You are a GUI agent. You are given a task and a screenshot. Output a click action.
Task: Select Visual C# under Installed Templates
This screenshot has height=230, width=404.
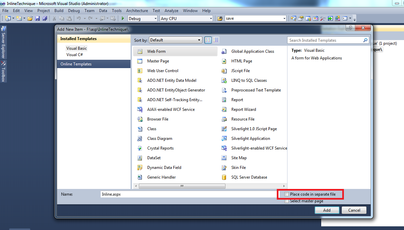[74, 55]
